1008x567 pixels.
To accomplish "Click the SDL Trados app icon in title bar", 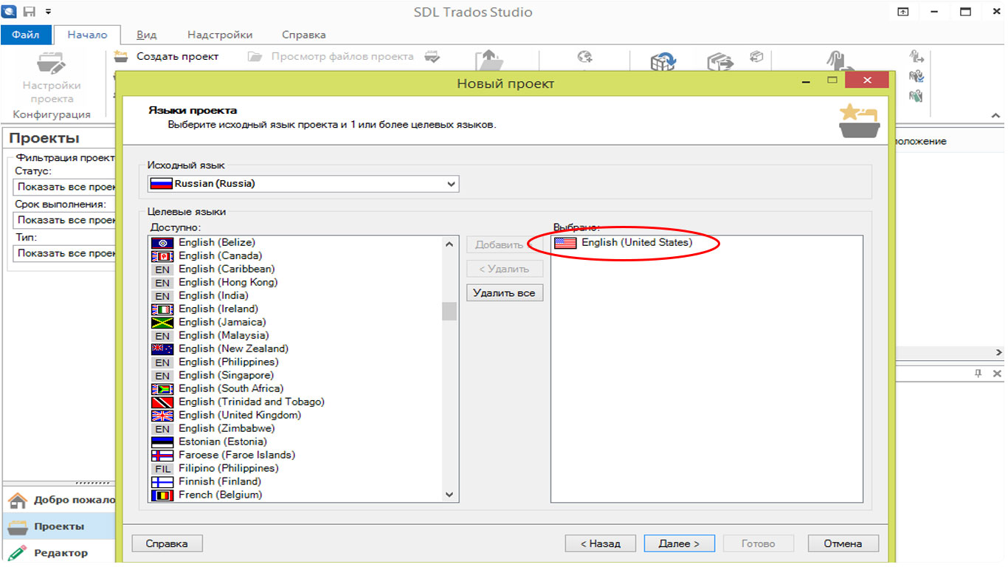I will click(10, 12).
